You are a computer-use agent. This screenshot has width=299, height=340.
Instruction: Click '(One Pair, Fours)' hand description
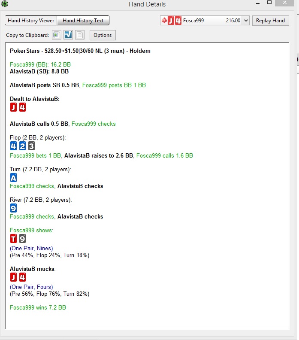(31, 287)
